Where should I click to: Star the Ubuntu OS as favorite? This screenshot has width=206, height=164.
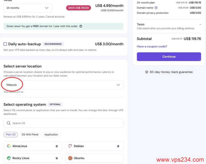click(x=118, y=158)
